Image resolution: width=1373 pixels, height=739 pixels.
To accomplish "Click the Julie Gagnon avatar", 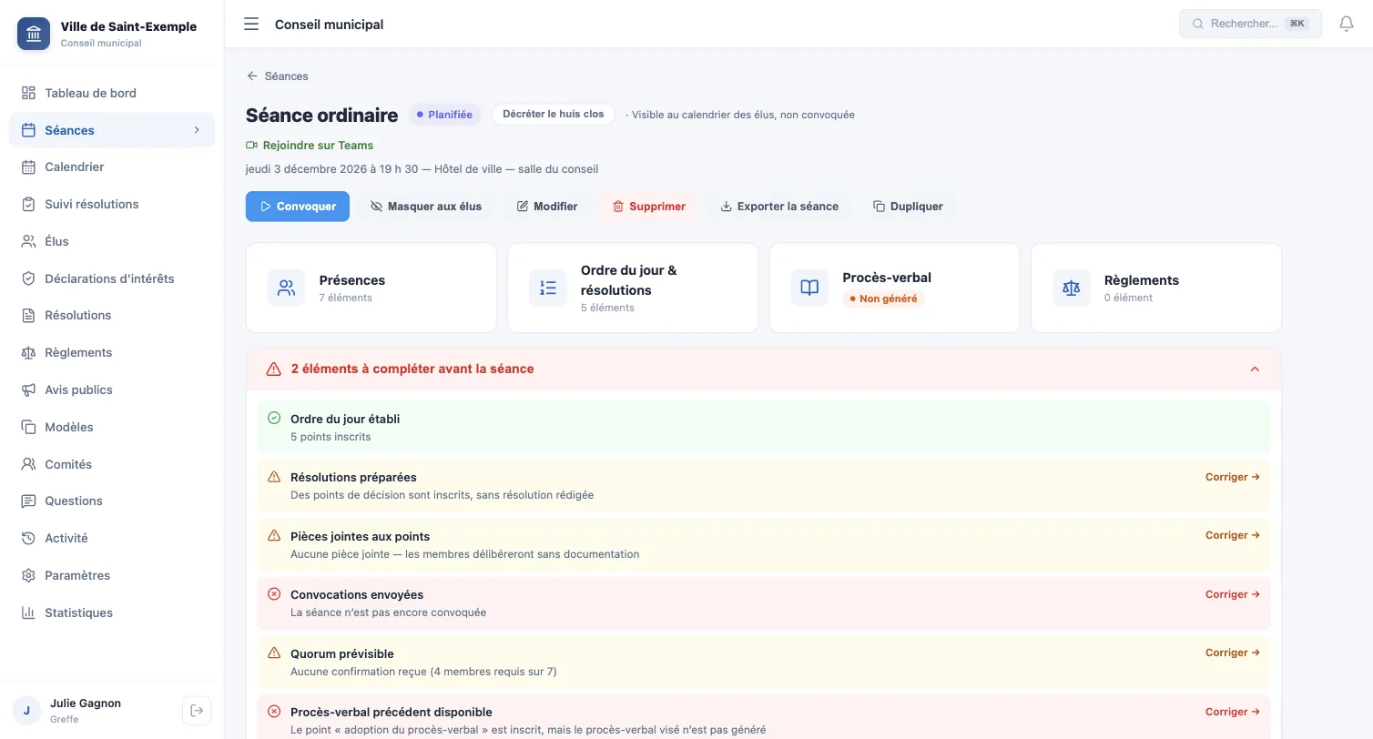I will click(26, 710).
